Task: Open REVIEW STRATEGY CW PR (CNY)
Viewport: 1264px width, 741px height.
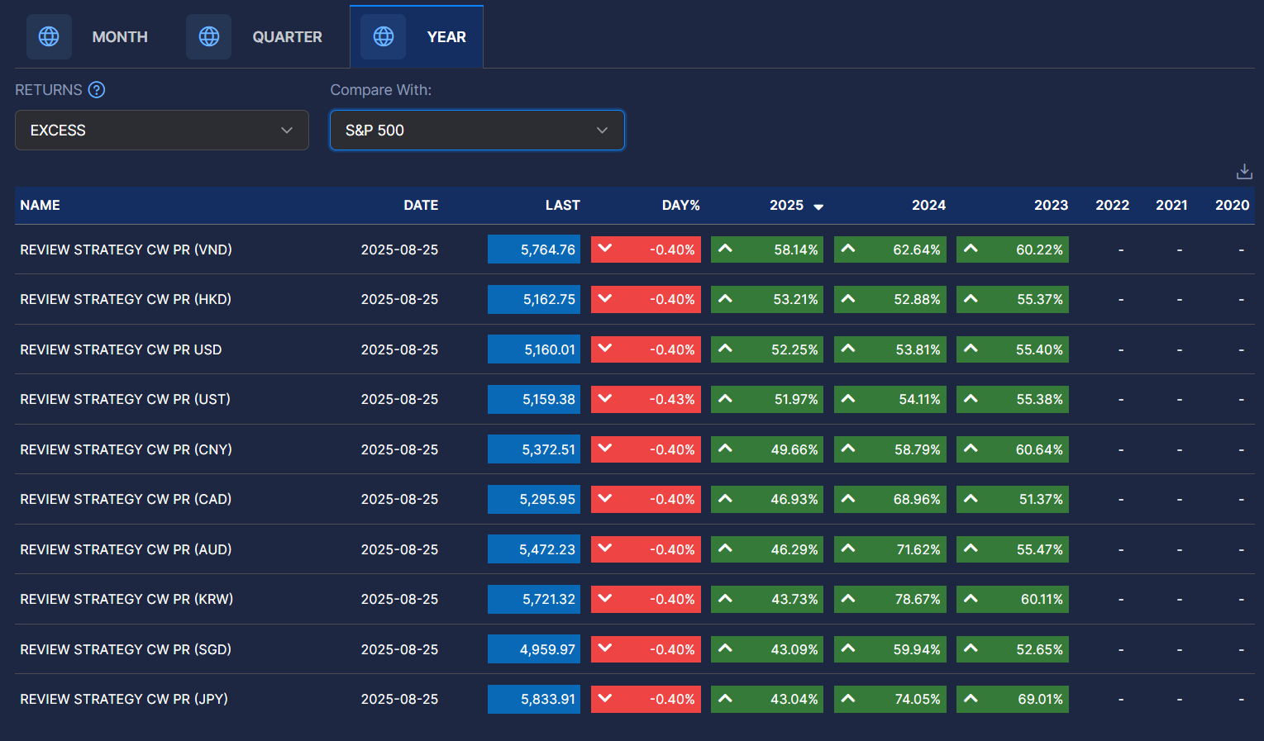Action: click(x=126, y=449)
